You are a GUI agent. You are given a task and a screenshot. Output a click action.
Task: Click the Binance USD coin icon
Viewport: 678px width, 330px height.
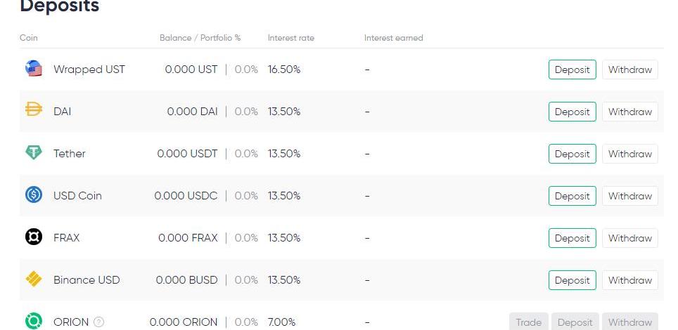tap(33, 279)
